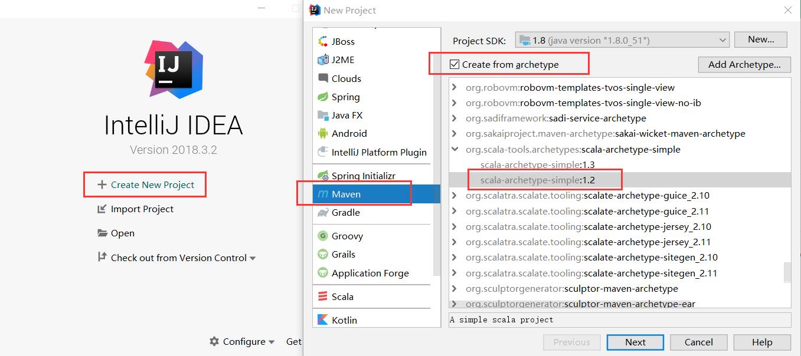
Task: Expand scalate-archetype-guice_2.10 node
Action: [x=455, y=195]
